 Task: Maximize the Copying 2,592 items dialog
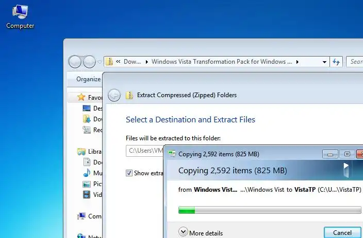[x=347, y=154]
